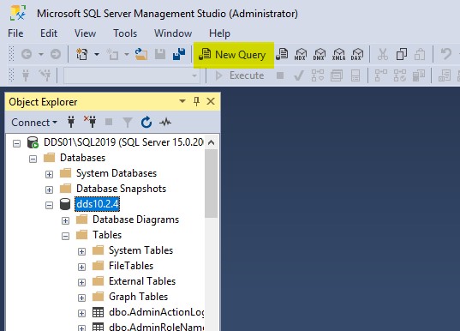Click the New Project icon
Image resolution: width=460 pixels, height=331 pixels.
click(82, 54)
